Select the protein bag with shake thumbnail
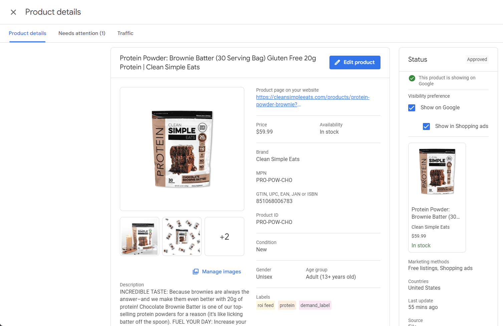Image resolution: width=503 pixels, height=326 pixels. [x=140, y=237]
